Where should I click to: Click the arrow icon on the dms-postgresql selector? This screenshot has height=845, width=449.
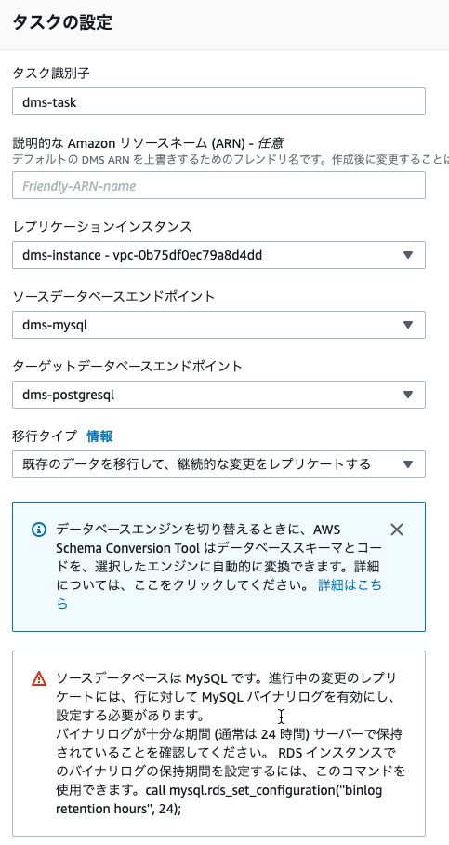click(408, 395)
